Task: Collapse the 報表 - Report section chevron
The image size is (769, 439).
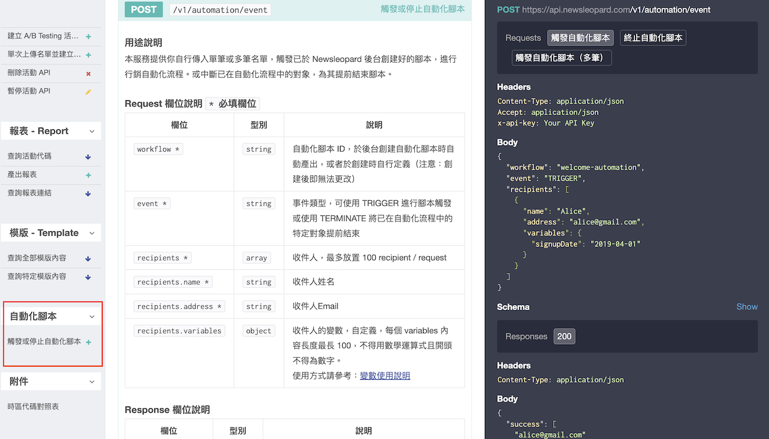Action: [92, 132]
